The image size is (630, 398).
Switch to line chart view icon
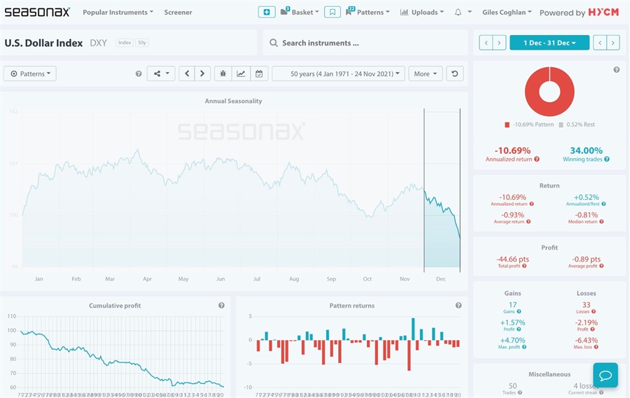coord(241,73)
